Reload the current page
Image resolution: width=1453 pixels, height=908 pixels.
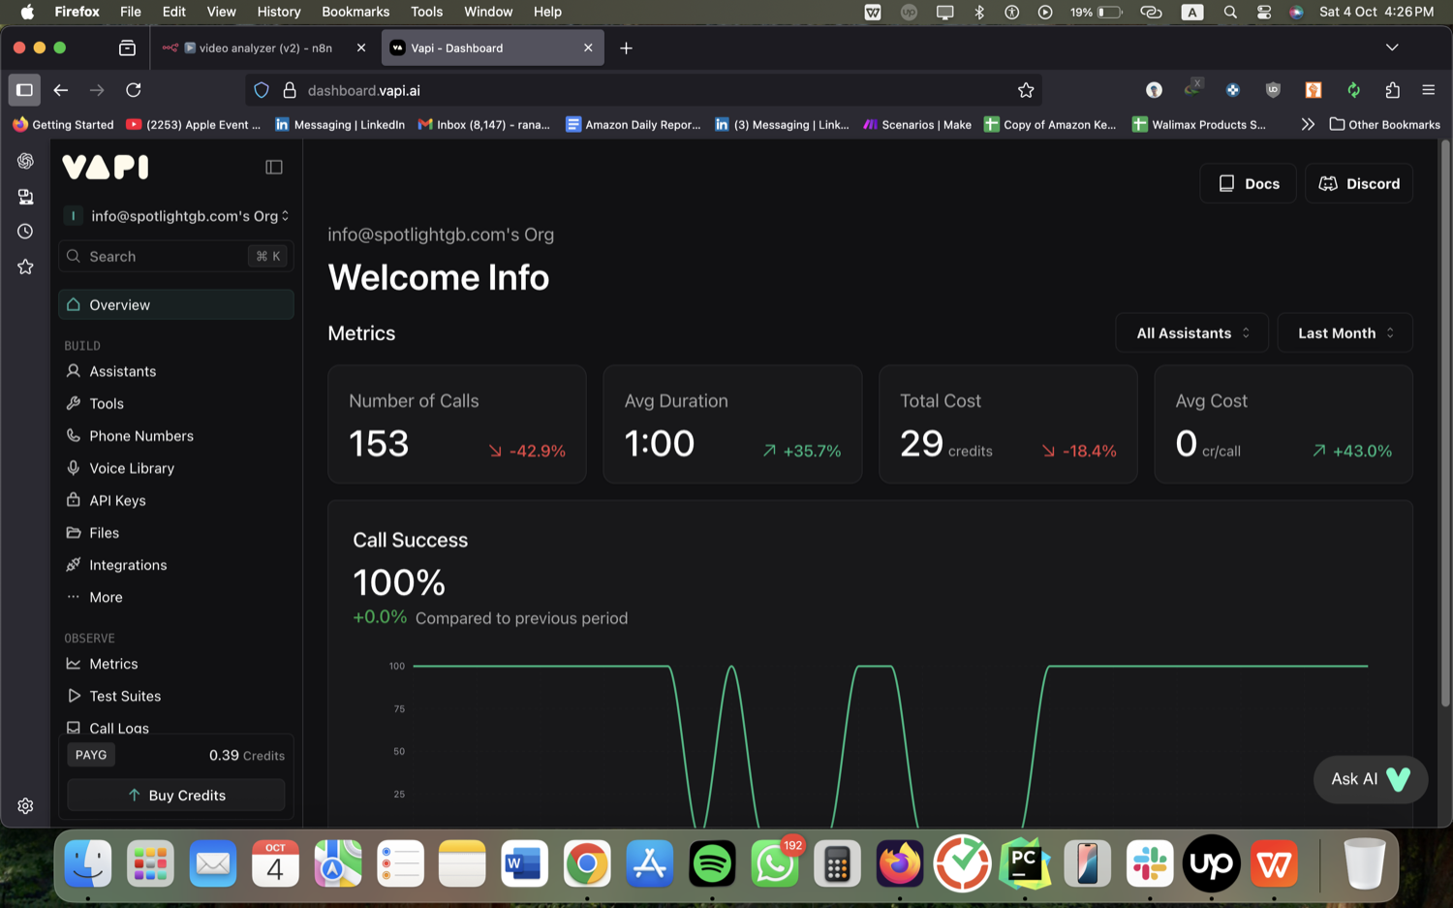[x=134, y=90]
